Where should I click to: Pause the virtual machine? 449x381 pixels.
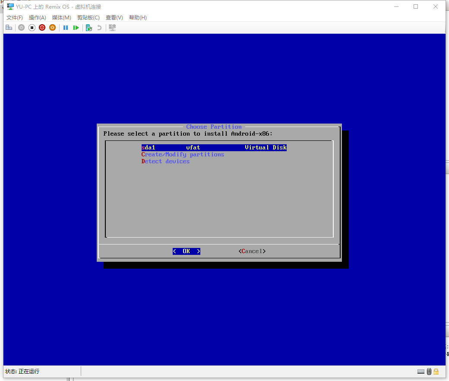point(66,28)
